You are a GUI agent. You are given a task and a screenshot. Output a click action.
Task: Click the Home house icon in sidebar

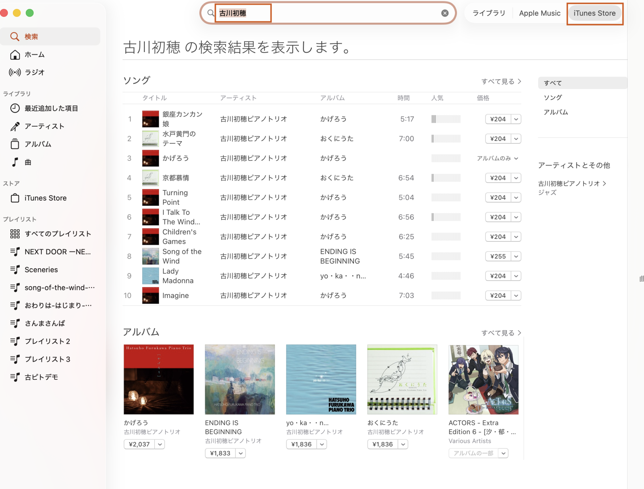[15, 55]
